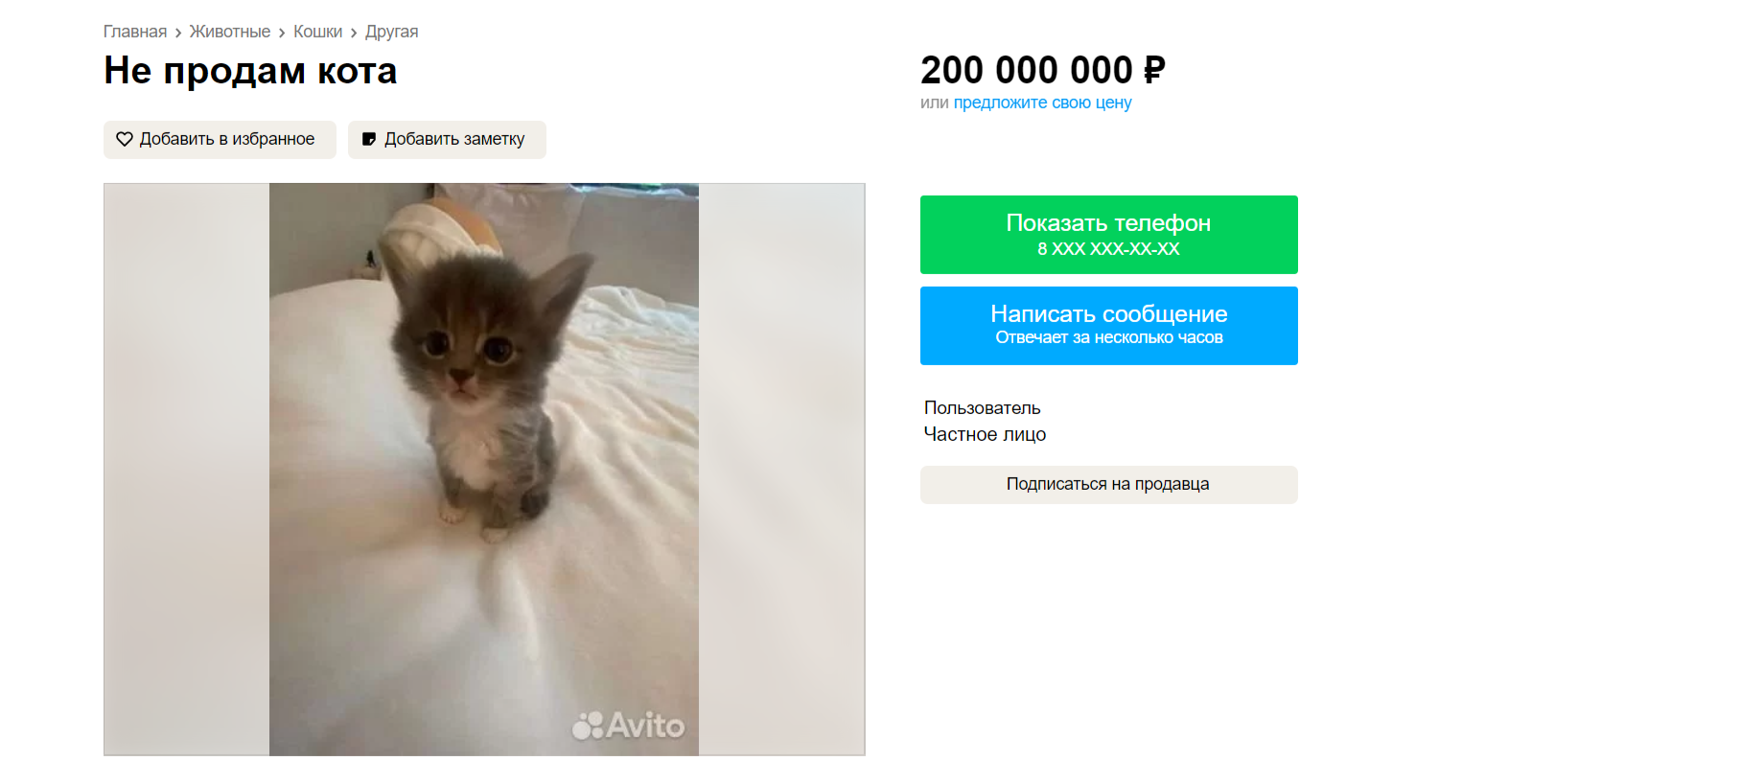Image resolution: width=1764 pixels, height=784 pixels.
Task: Click the blue Написать сообщение button
Action: 1108,326
